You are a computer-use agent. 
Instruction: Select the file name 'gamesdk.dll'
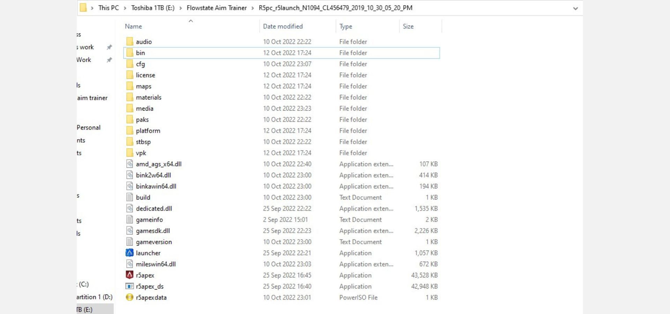tap(153, 231)
